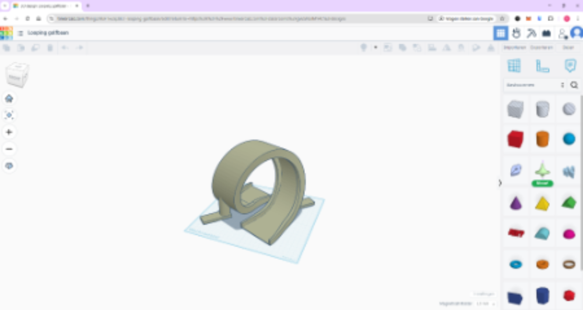The image size is (583, 310).
Task: Select the light-blue shape right of the badged shape
Action: 569,172
